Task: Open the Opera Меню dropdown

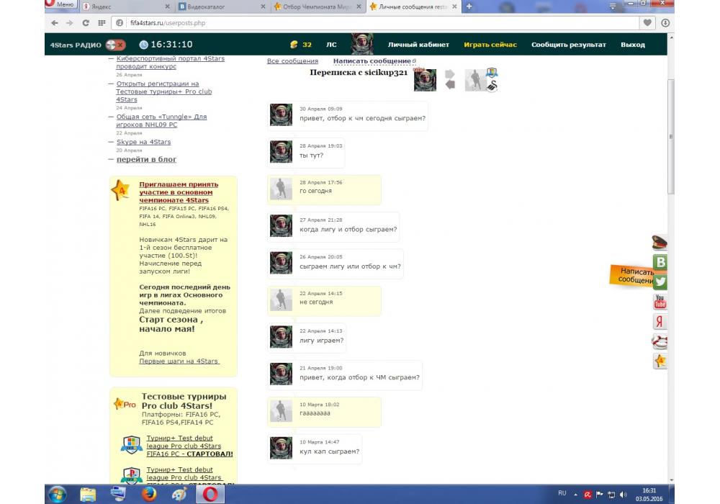Action: tap(60, 6)
